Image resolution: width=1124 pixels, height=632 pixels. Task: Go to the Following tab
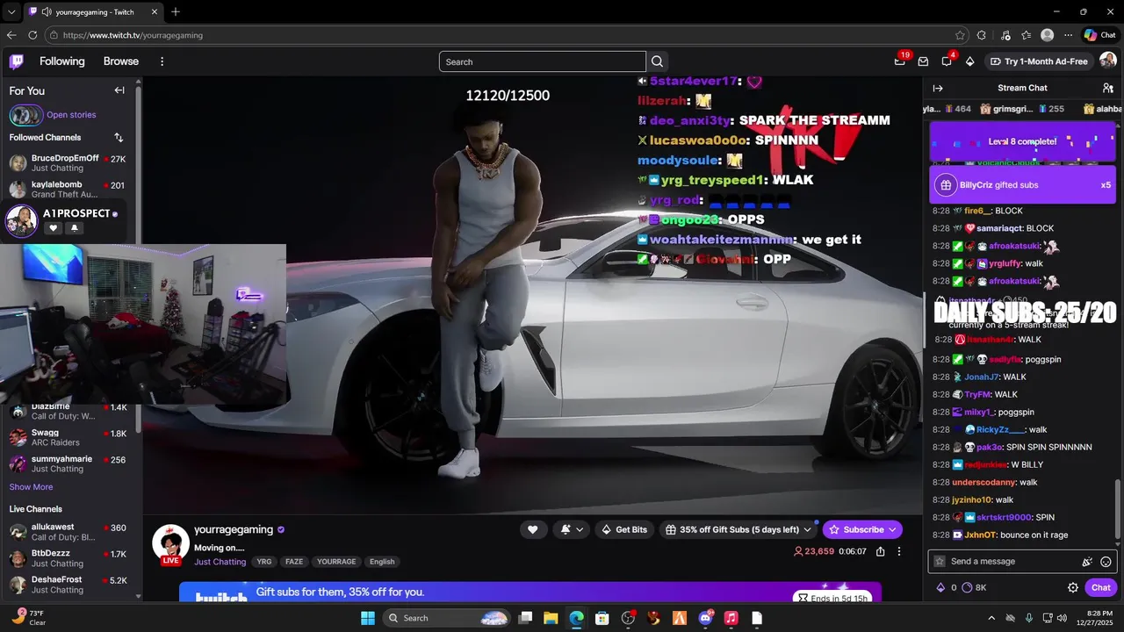[62, 61]
